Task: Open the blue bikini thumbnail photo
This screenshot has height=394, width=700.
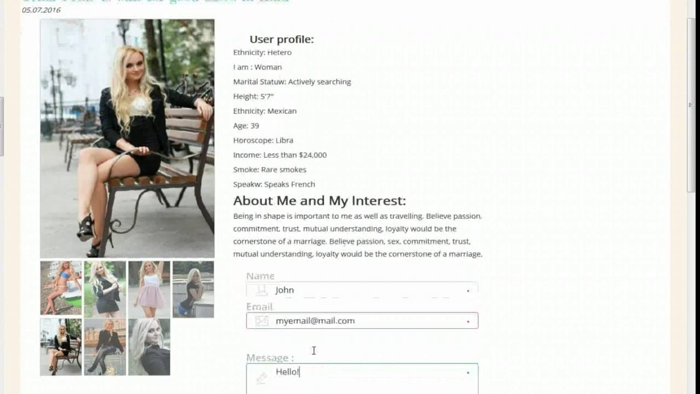Action: (61, 288)
